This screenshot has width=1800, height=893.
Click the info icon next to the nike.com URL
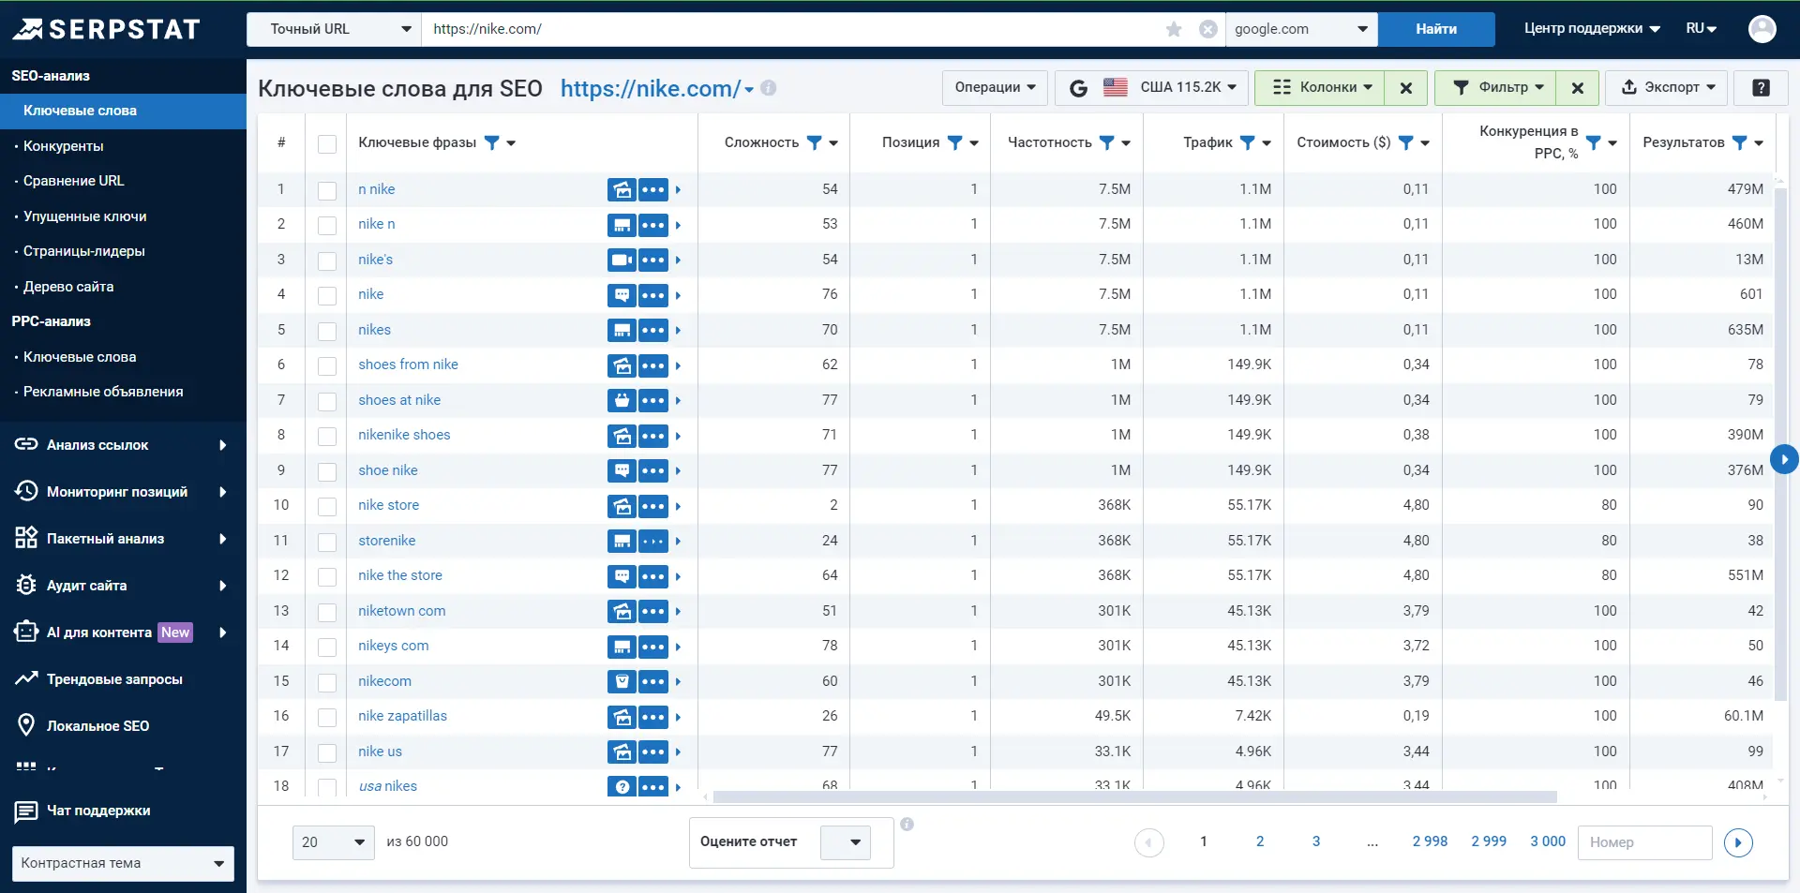768,88
